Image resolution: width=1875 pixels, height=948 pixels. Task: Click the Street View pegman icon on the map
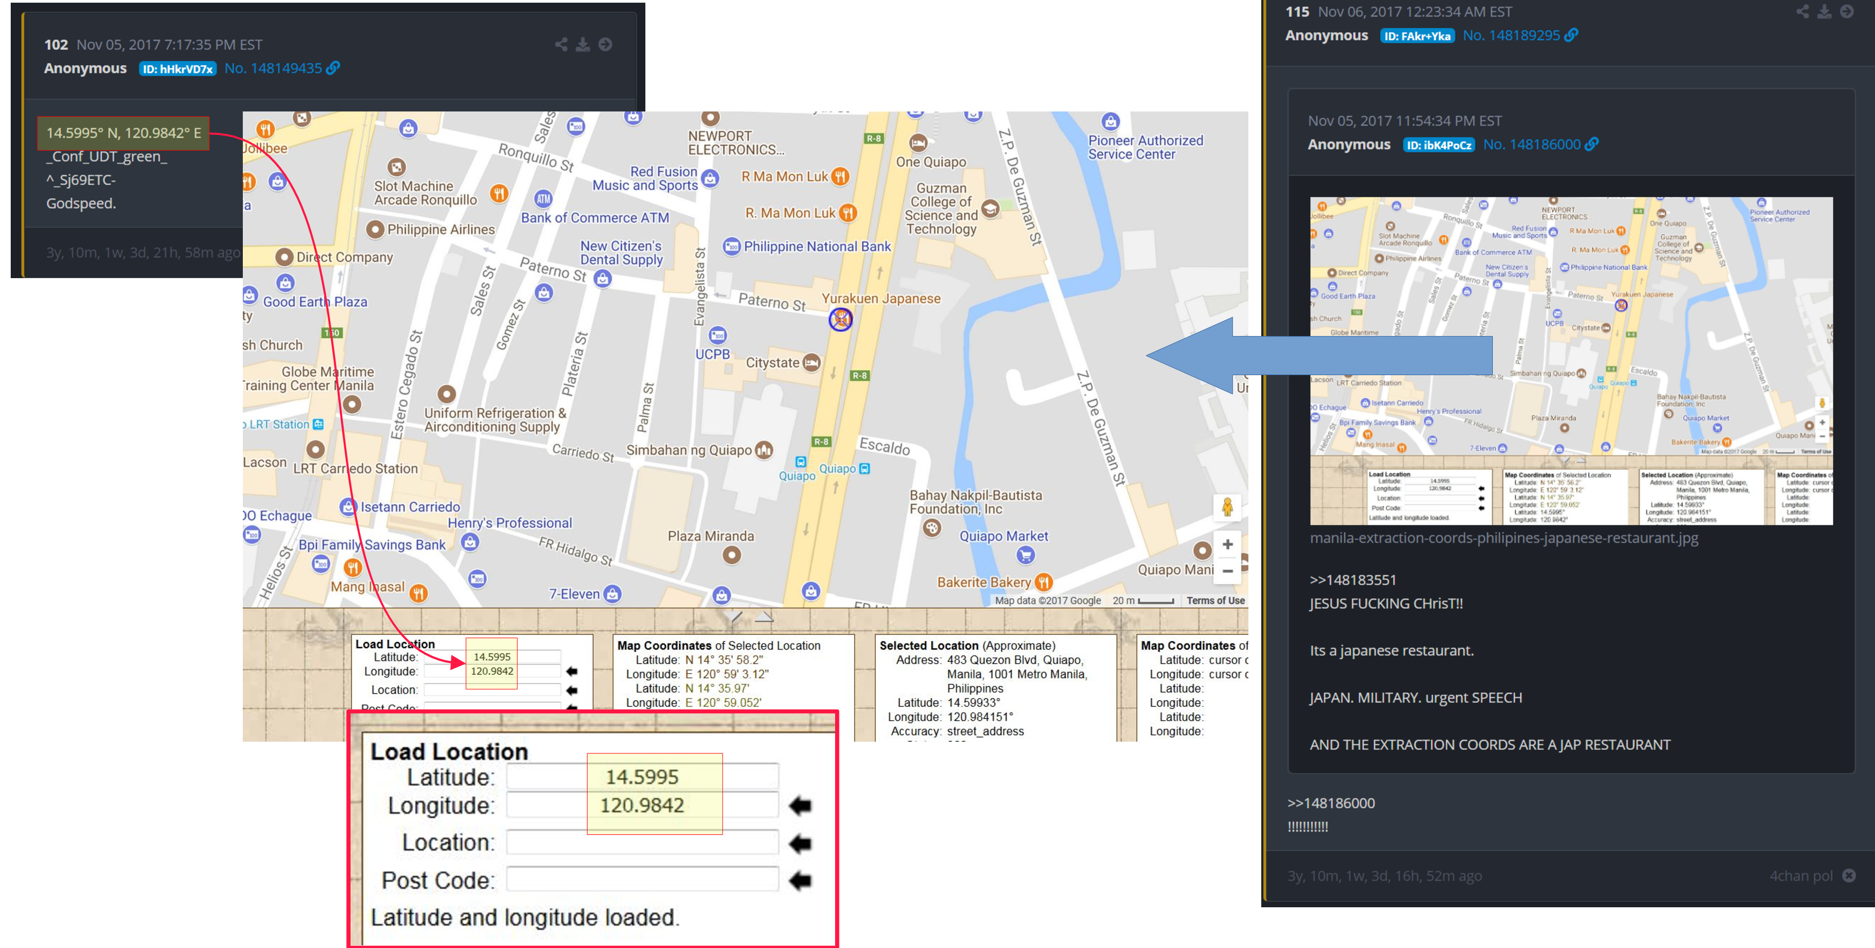1227,506
